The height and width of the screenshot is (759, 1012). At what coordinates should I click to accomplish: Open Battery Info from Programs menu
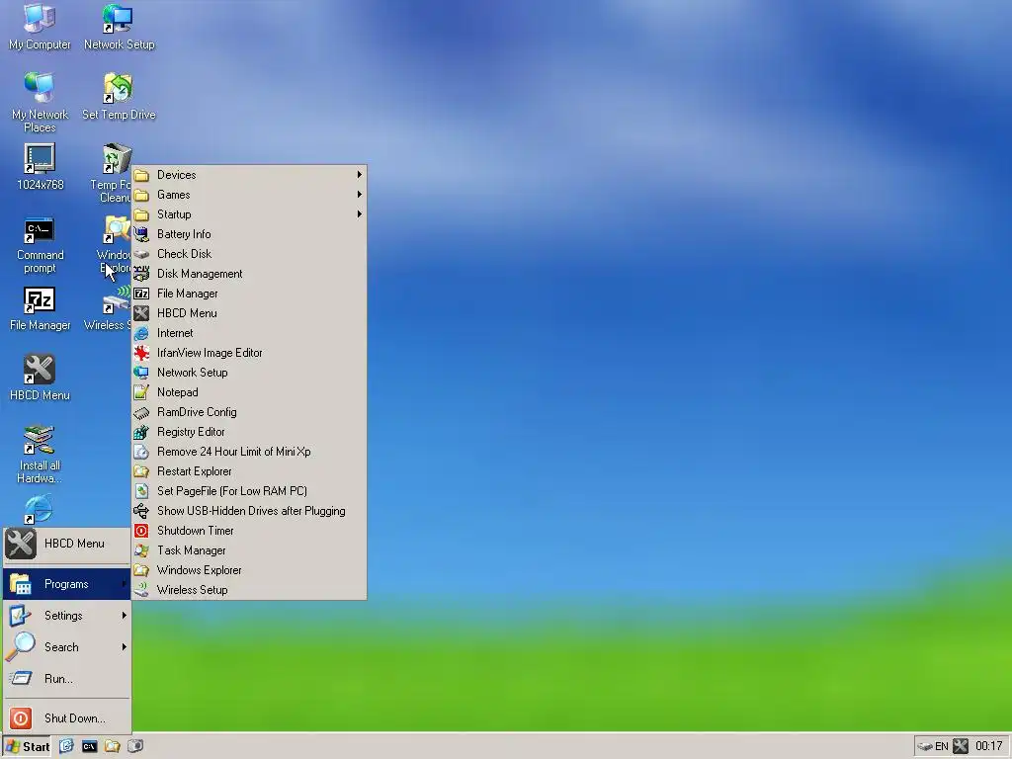pos(249,234)
